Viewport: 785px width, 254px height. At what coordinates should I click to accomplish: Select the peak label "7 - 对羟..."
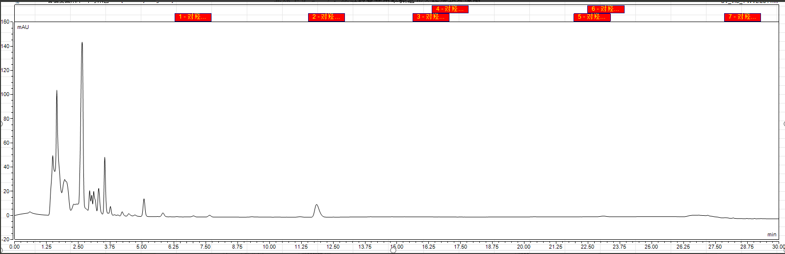[x=742, y=17]
